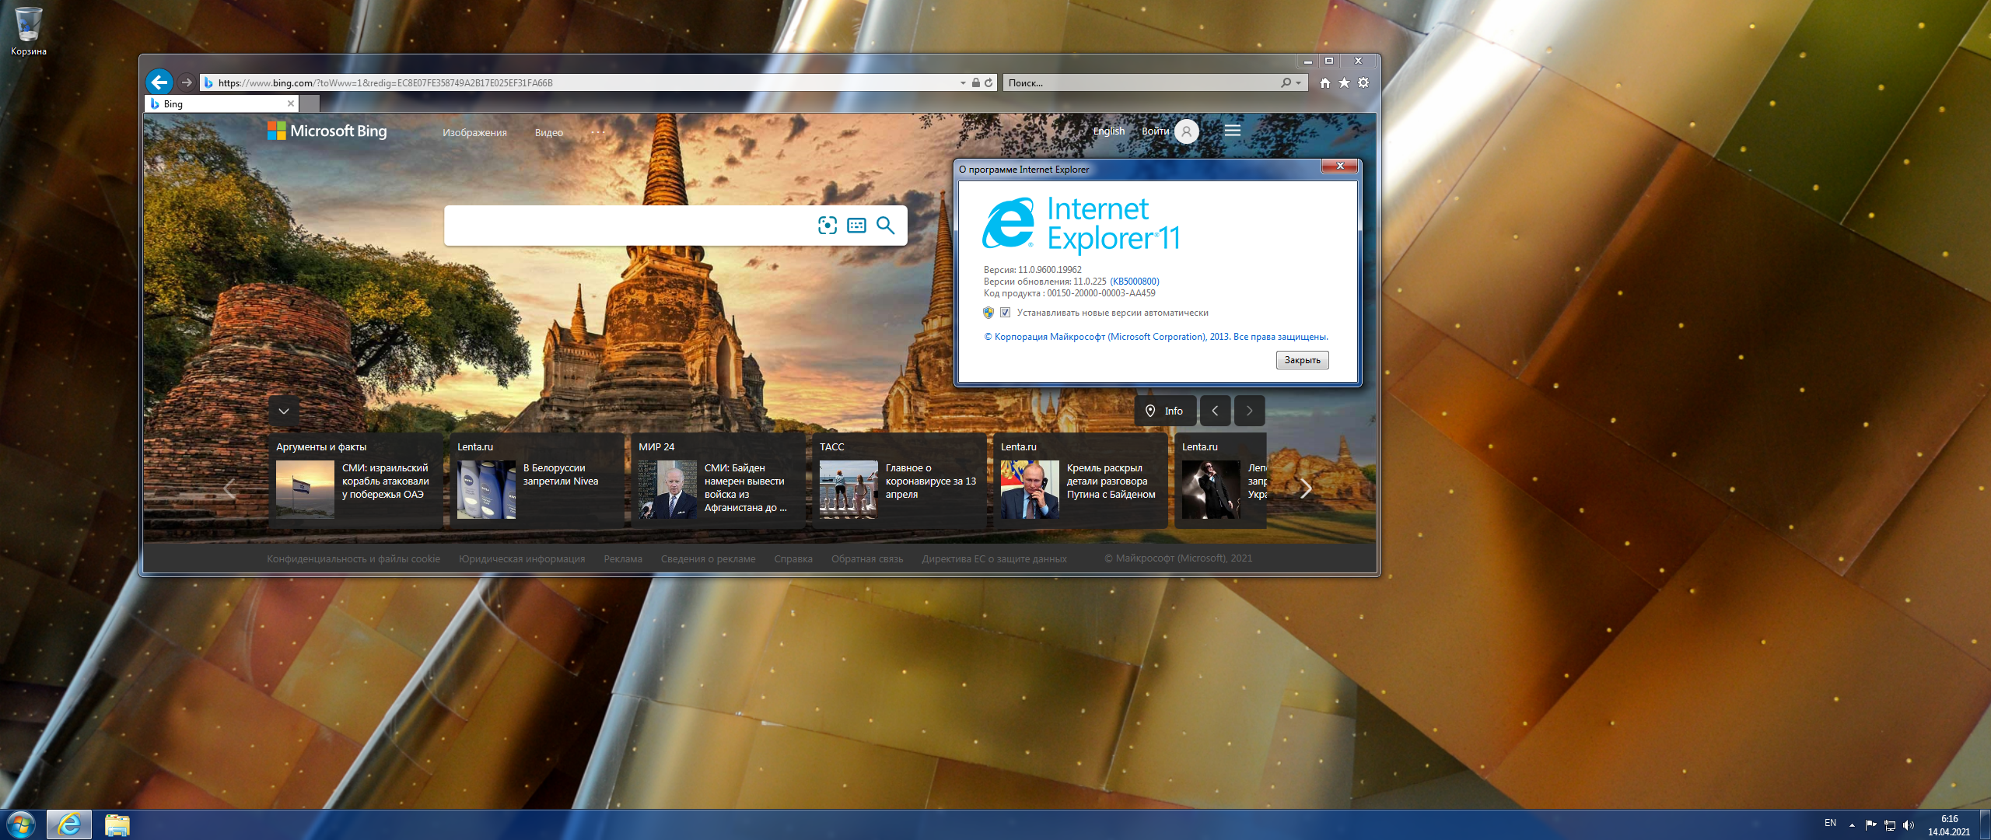Close About Internet Explorer dialog with X
Image resolution: width=1991 pixels, height=840 pixels.
1339,166
